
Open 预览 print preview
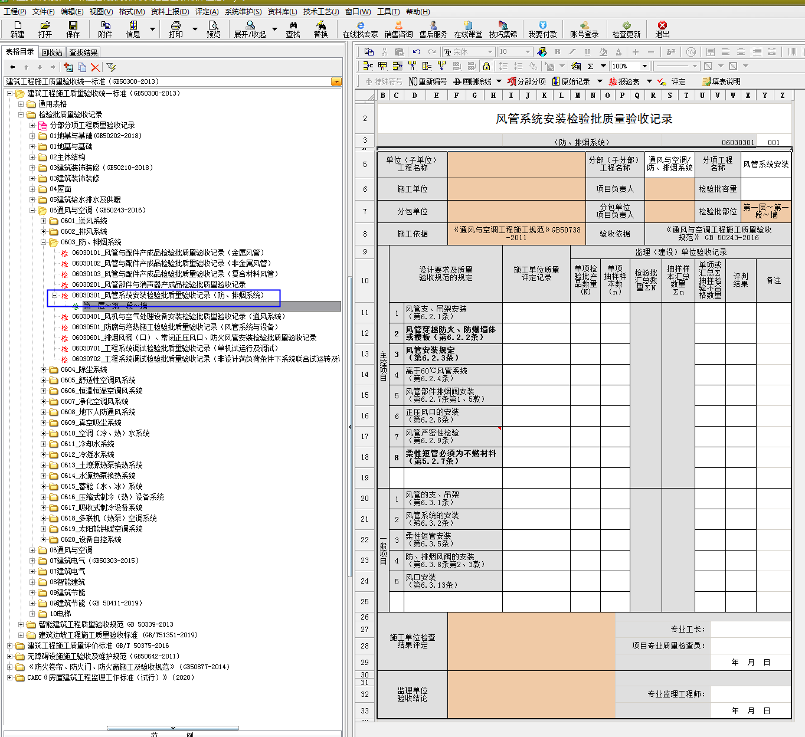coord(213,29)
